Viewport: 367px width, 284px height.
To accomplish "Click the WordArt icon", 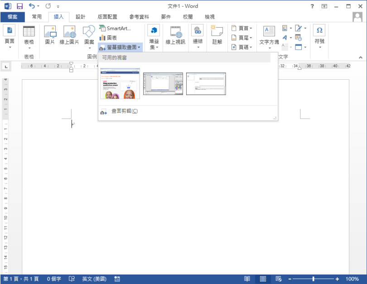I will [x=285, y=38].
